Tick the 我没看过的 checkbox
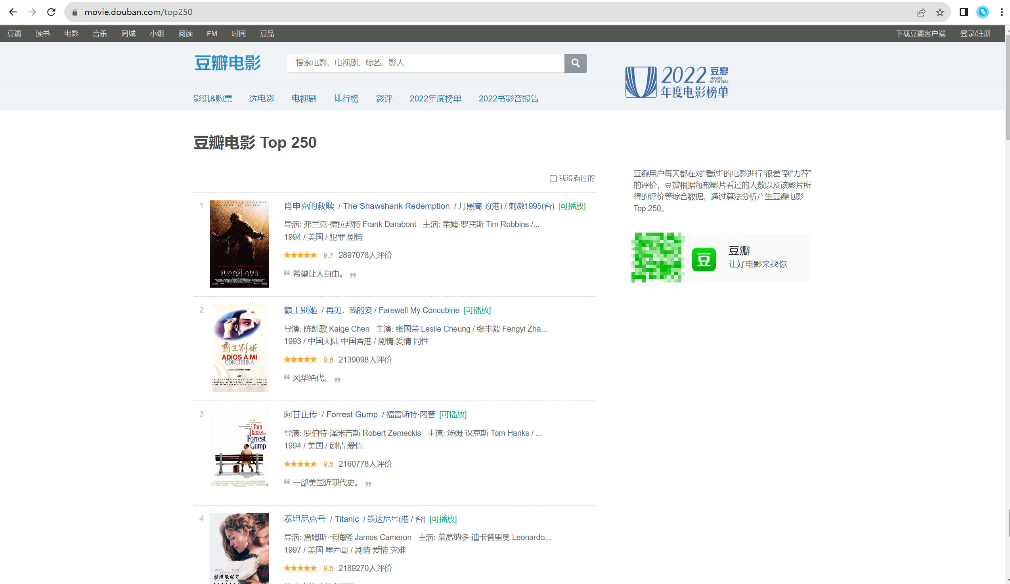Screen dimensions: 1010x584 (553, 179)
